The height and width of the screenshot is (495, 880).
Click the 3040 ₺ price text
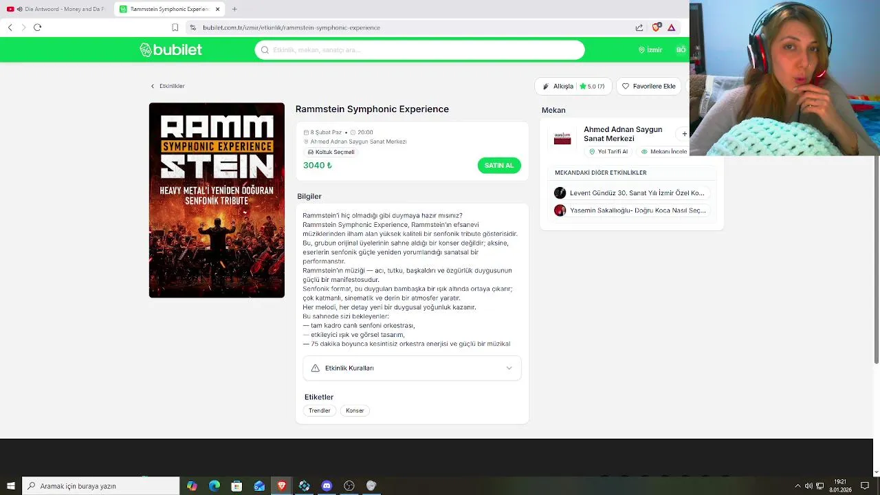coord(318,166)
